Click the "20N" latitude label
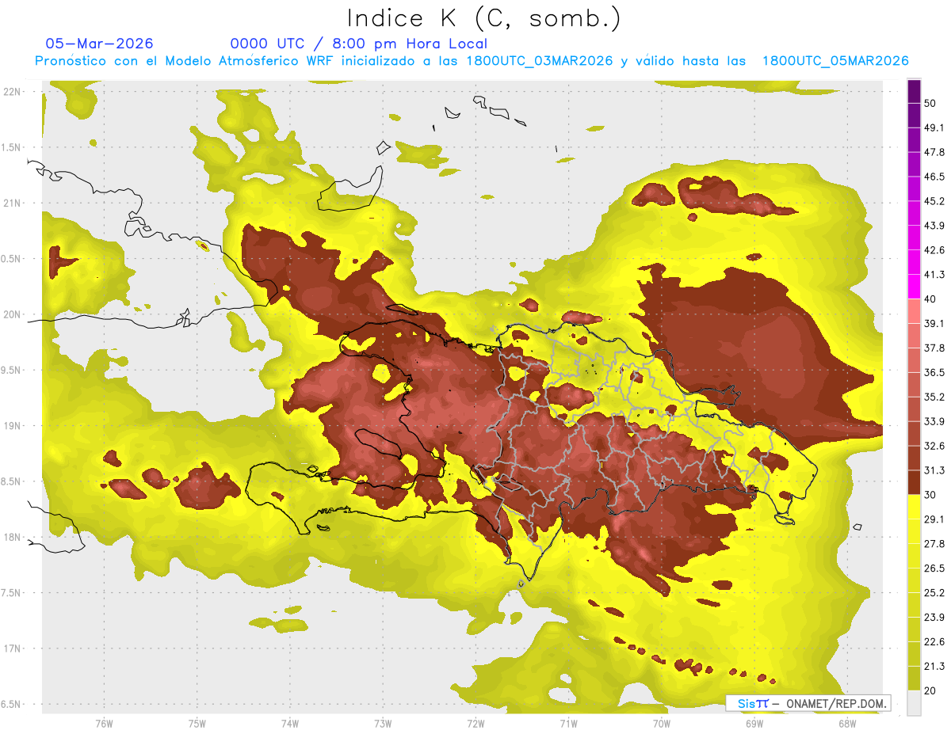The image size is (951, 734). coord(12,314)
